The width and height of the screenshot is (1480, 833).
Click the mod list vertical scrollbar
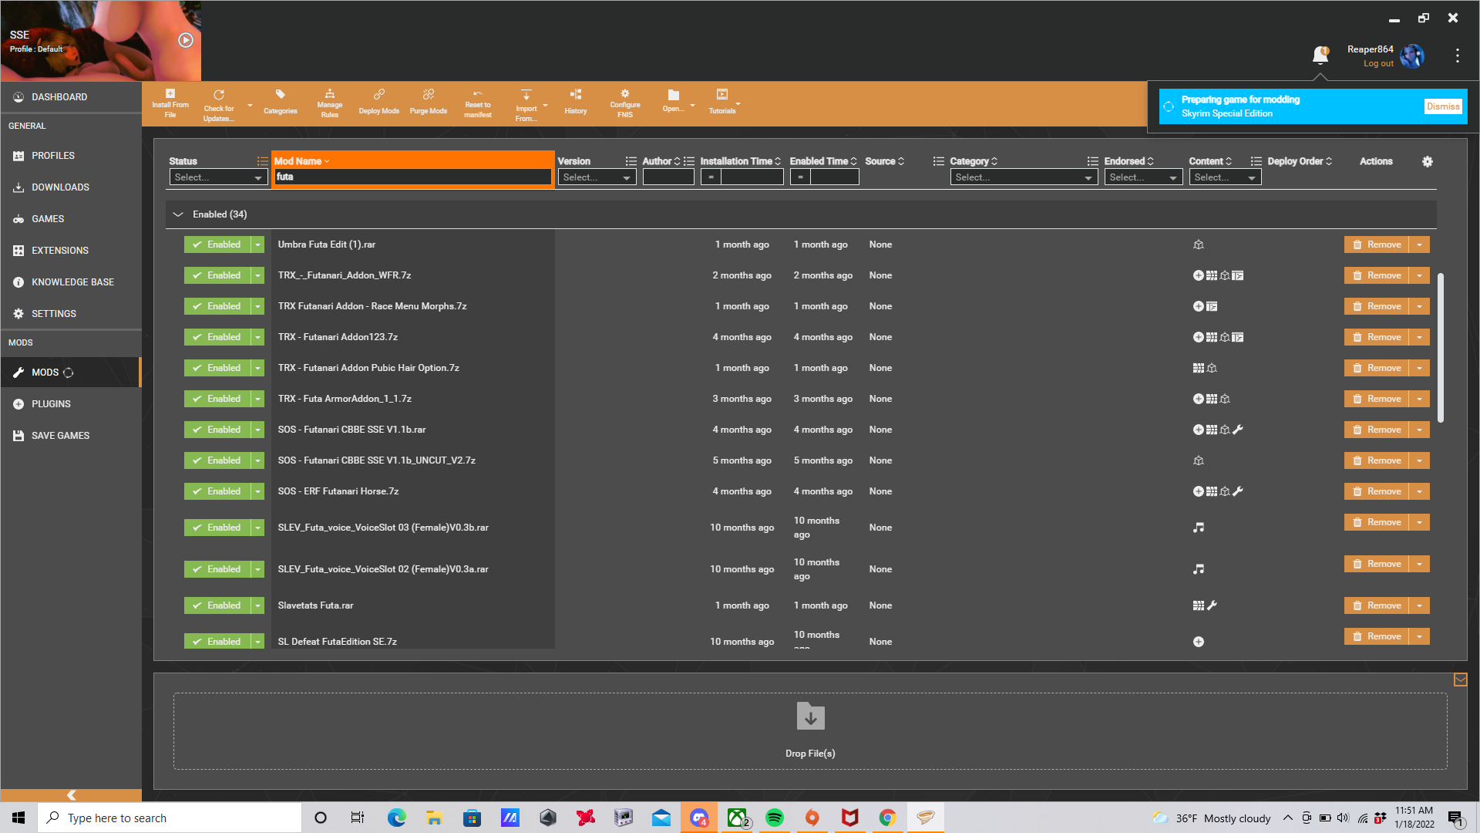coord(1441,347)
